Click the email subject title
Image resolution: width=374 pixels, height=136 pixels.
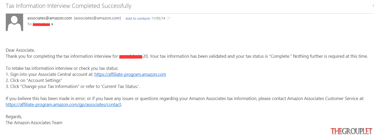point(69,6)
